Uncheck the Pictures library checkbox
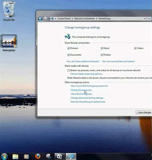 tap(69, 48)
